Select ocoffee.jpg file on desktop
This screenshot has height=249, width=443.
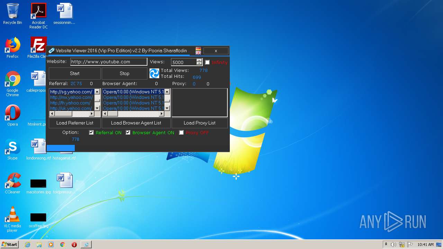(38, 220)
